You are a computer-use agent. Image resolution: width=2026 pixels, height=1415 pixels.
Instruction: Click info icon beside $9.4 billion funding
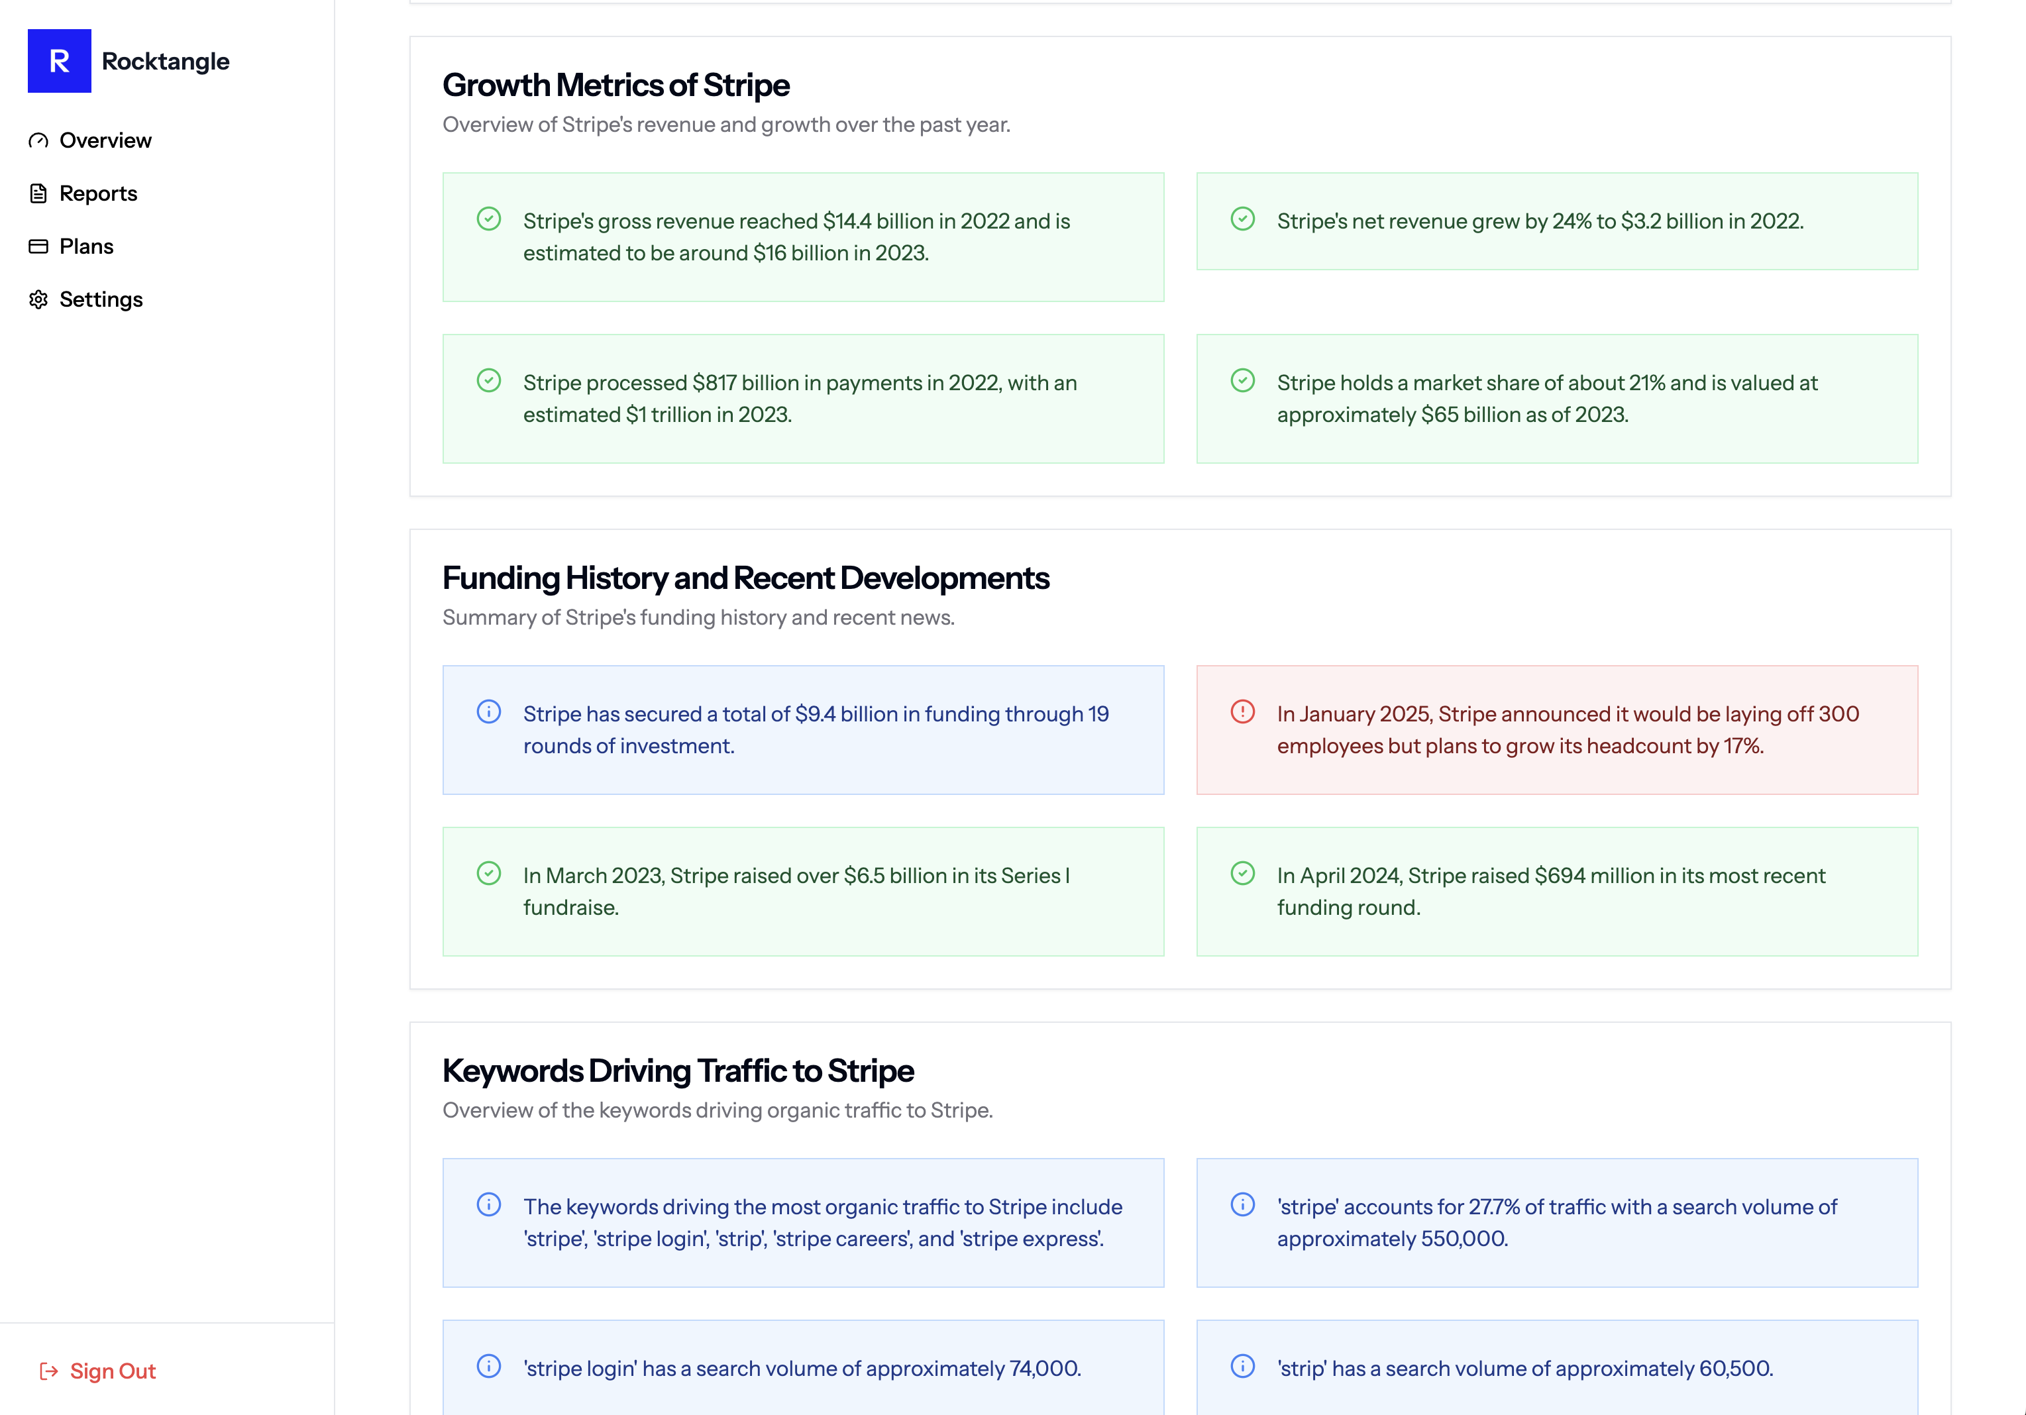pos(489,712)
